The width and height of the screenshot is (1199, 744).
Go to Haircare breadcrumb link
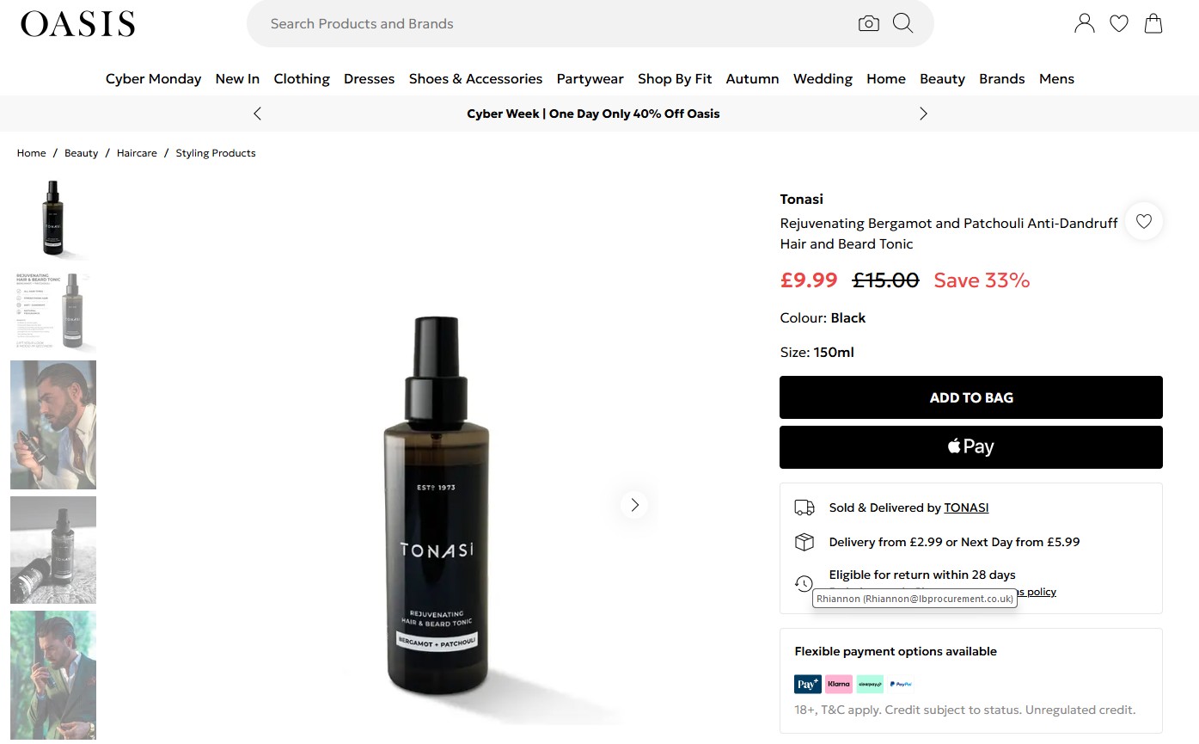coord(137,153)
